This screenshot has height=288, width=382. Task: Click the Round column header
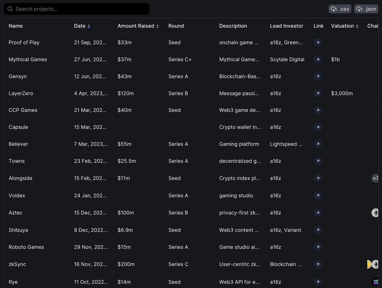tap(175, 26)
